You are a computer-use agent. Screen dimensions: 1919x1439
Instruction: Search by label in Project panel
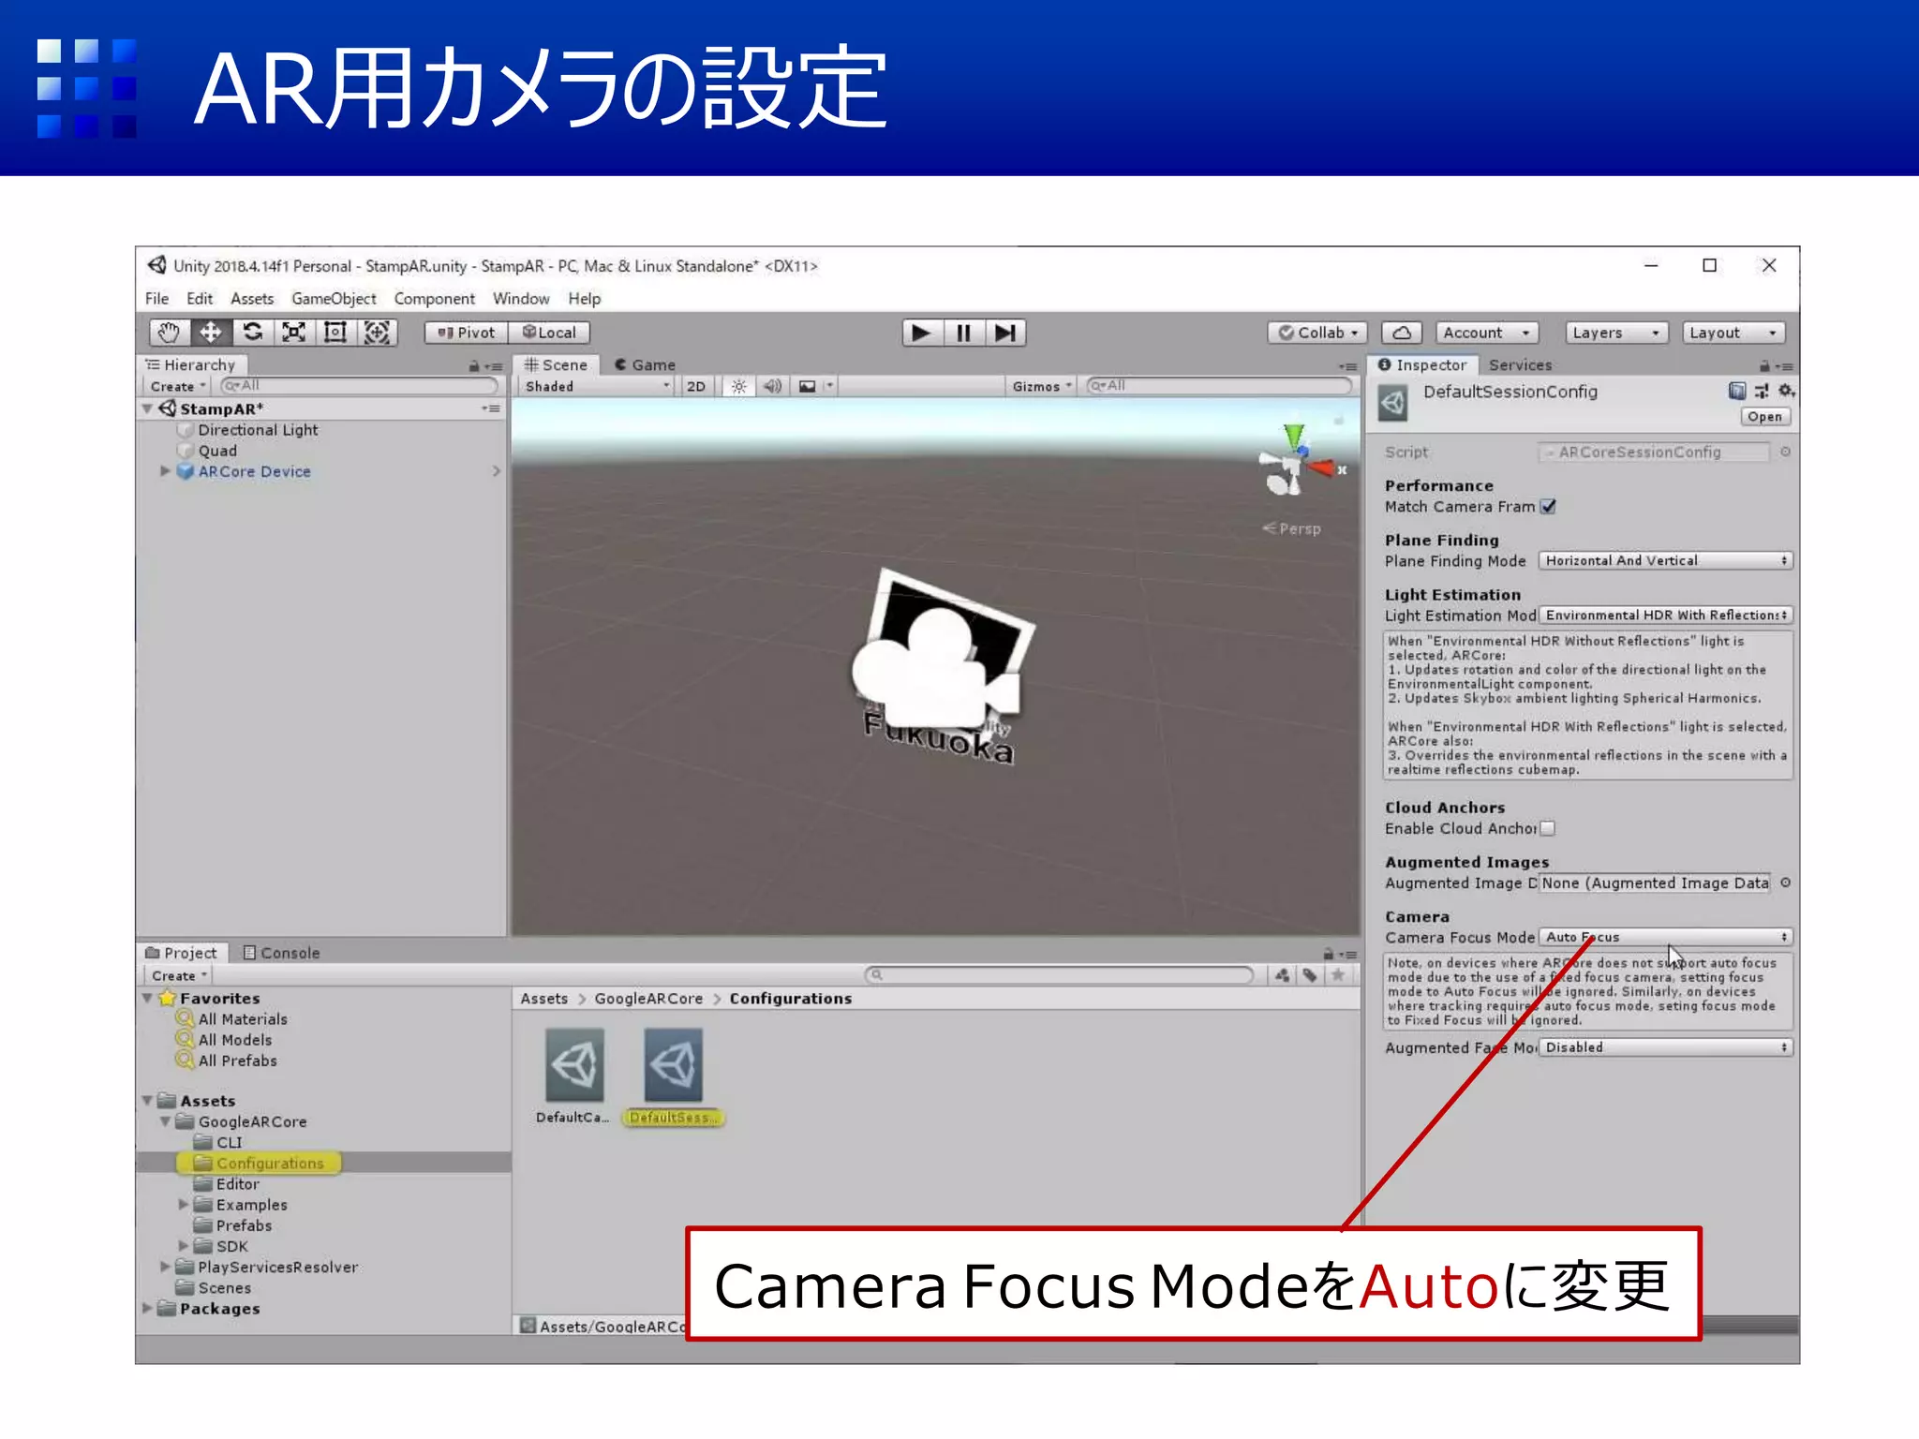pos(1309,975)
